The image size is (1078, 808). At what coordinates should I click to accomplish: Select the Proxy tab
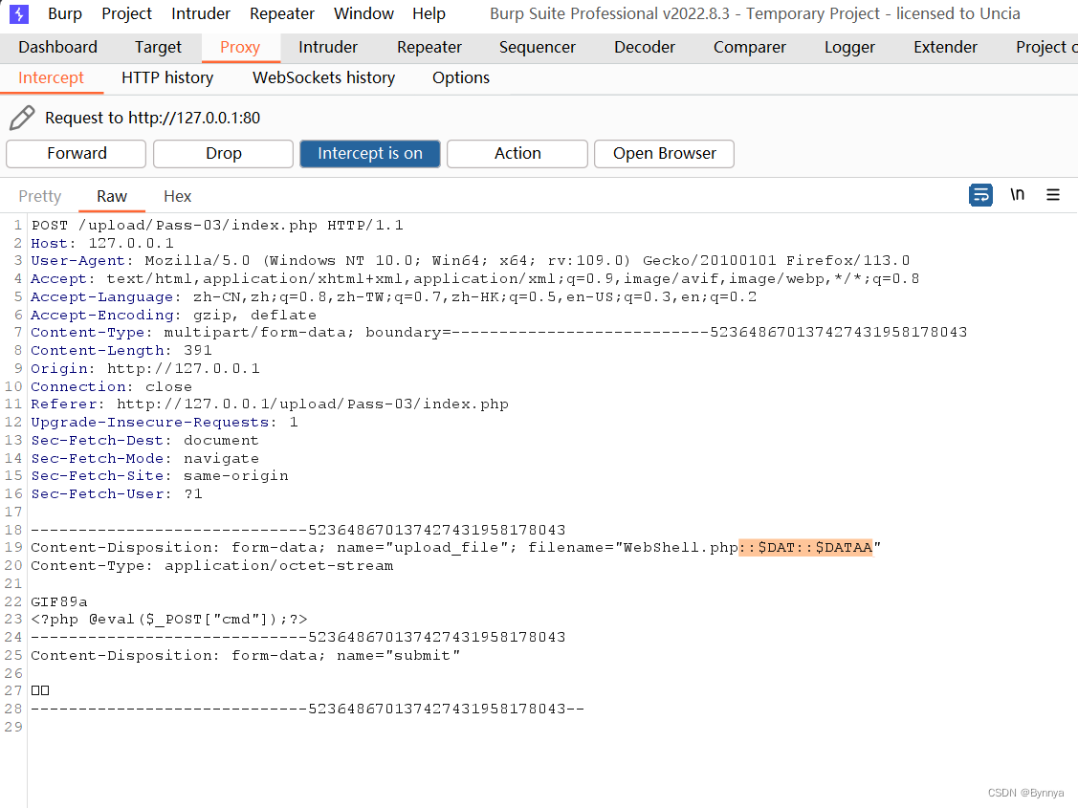point(240,48)
